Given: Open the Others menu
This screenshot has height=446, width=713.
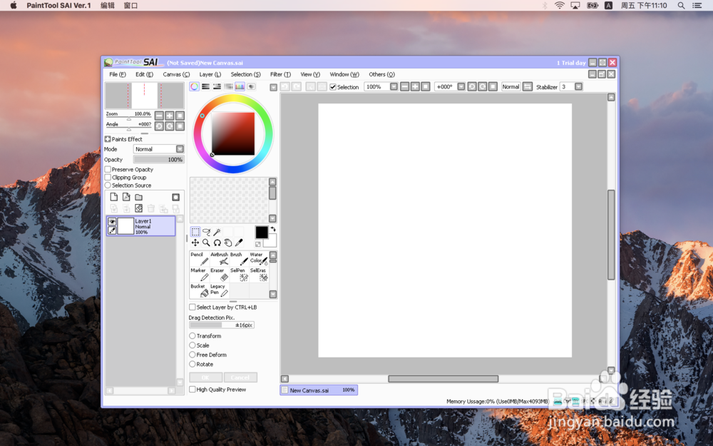Looking at the screenshot, I should pyautogui.click(x=381, y=74).
